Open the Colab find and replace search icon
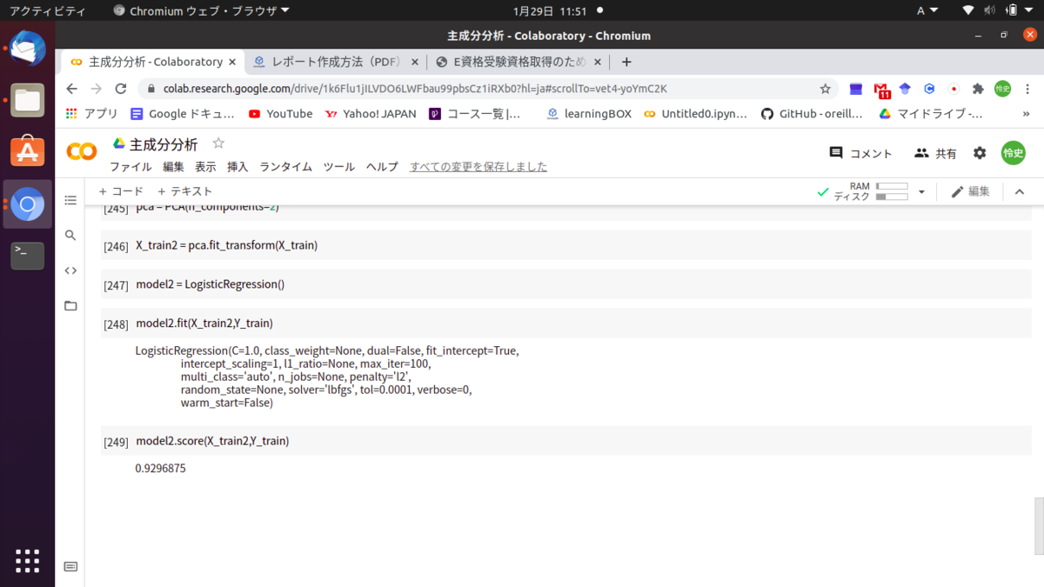Image resolution: width=1044 pixels, height=587 pixels. [x=70, y=235]
